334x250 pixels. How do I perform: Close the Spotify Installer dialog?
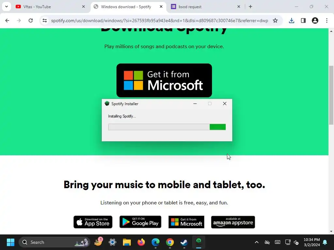pos(225,104)
